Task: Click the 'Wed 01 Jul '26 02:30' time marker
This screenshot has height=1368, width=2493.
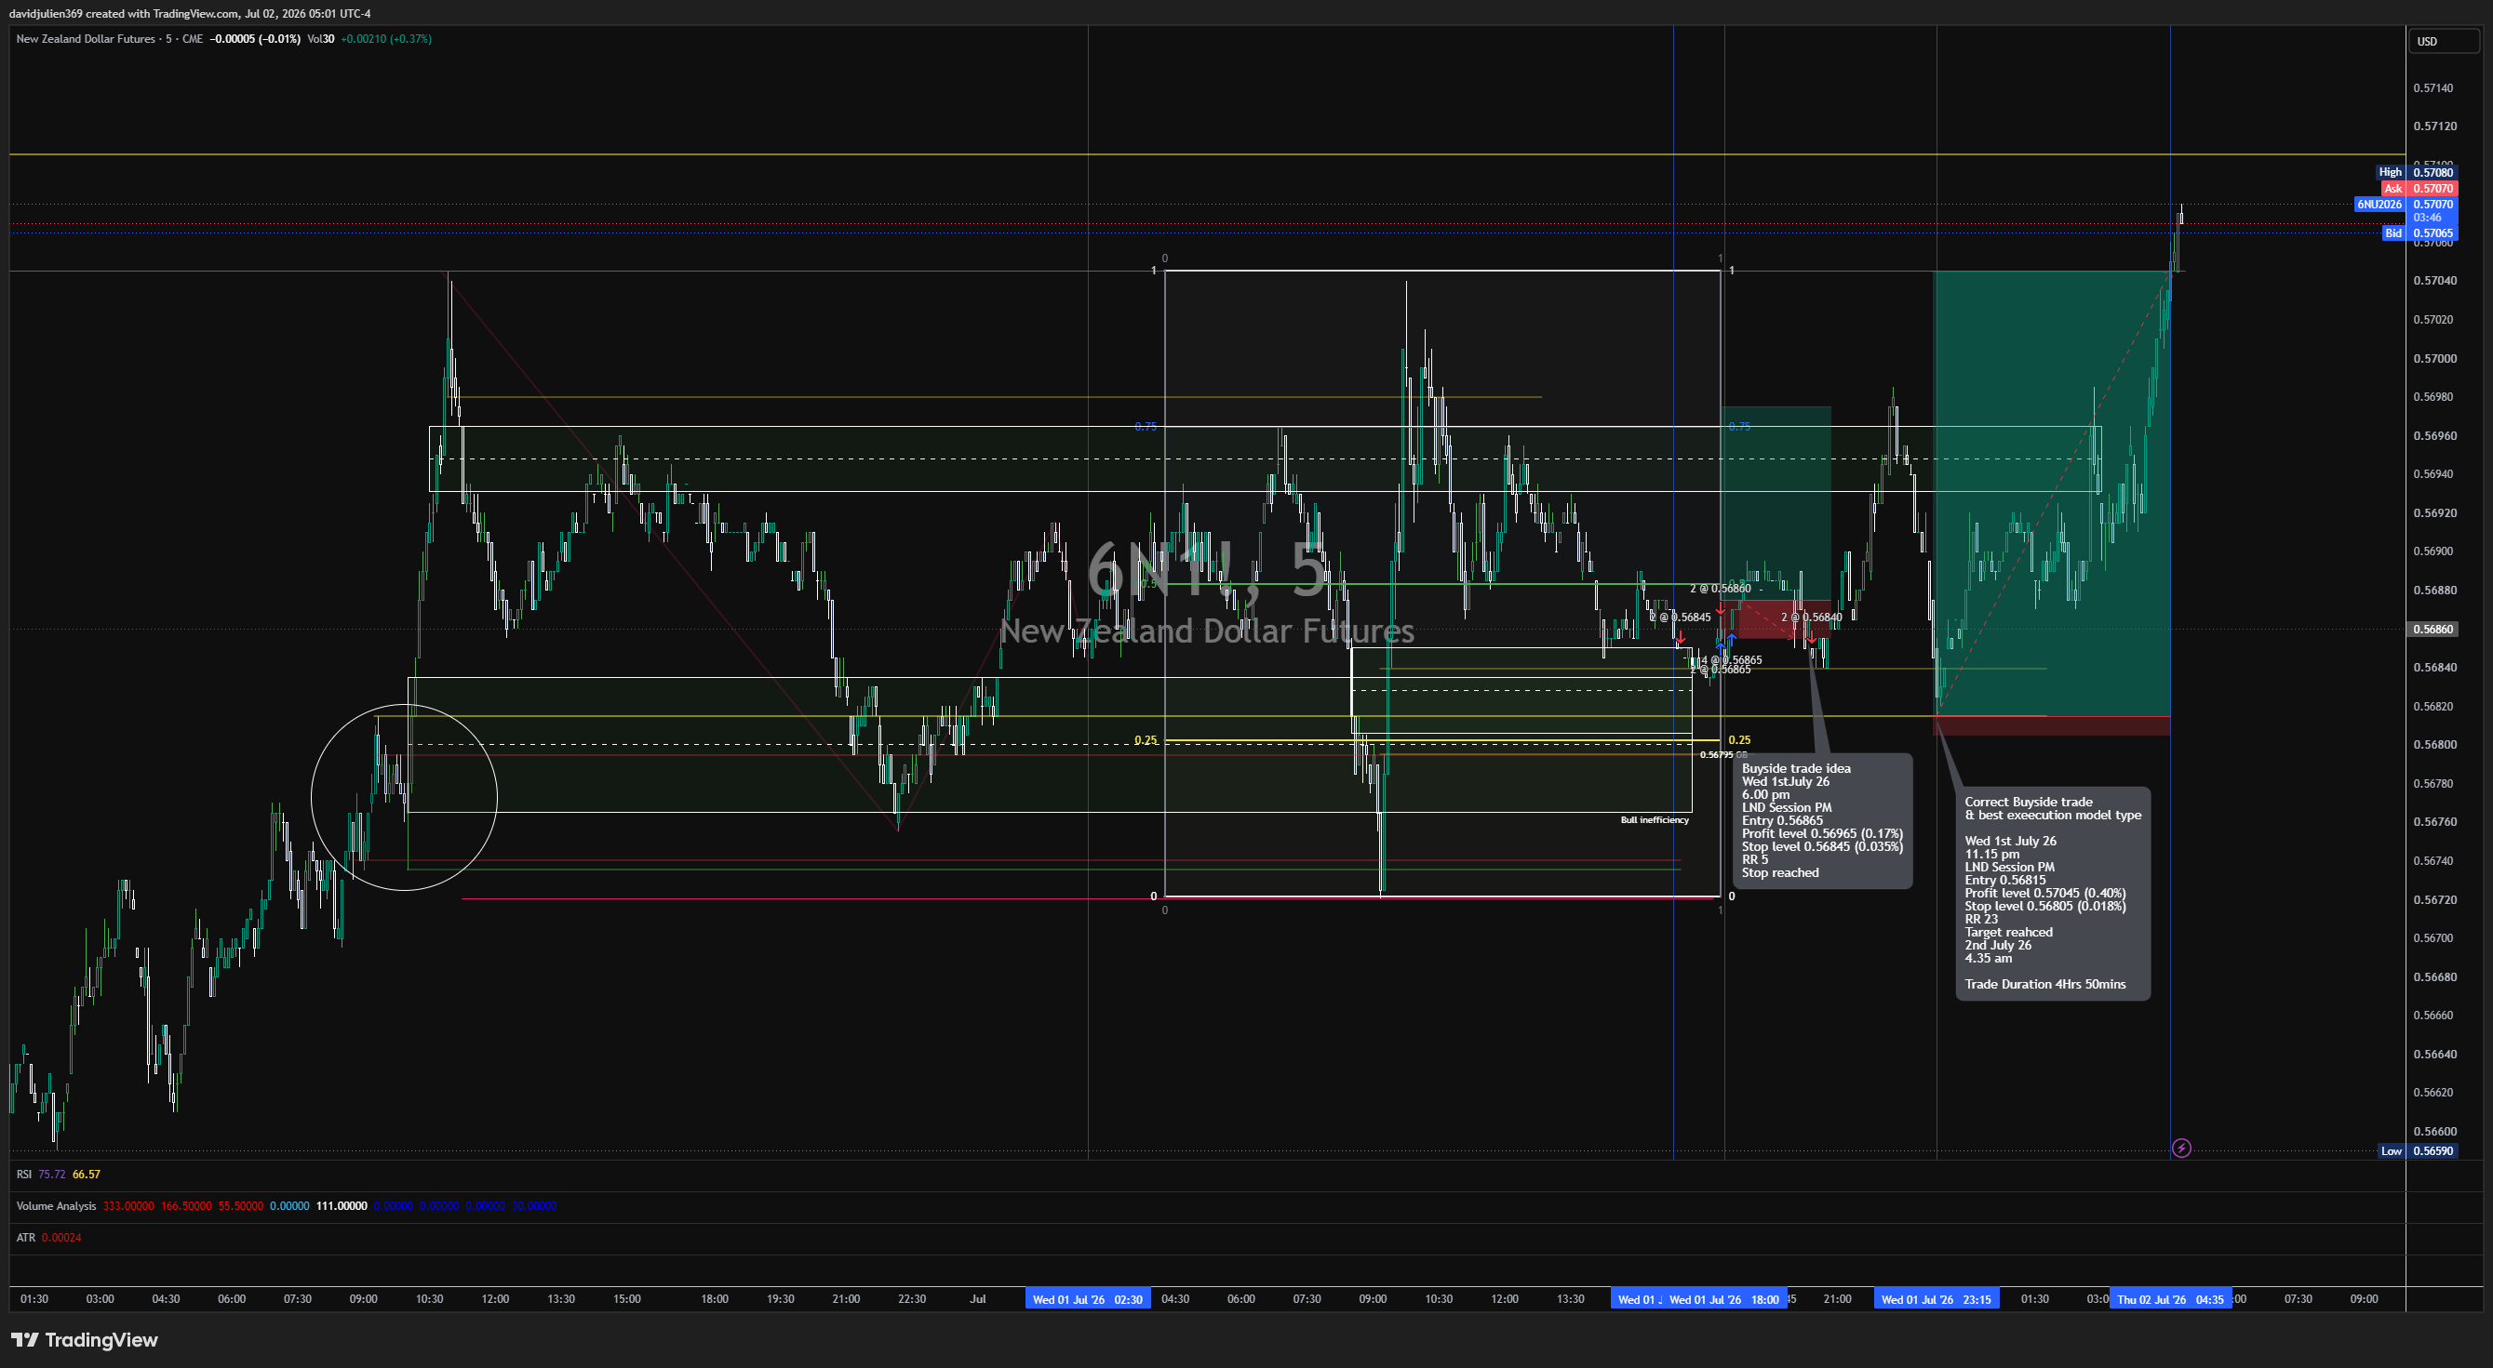Action: pos(1087,1299)
